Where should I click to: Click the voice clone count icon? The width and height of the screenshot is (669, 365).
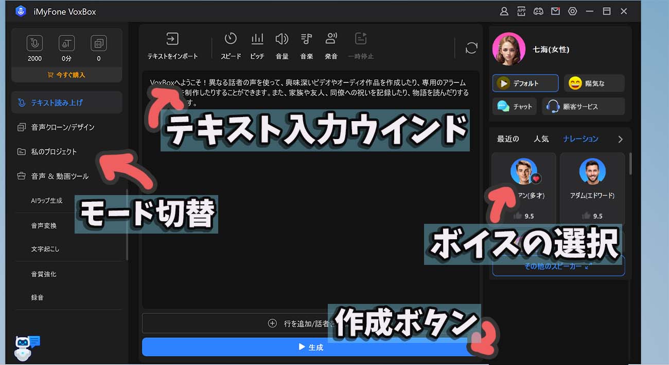tap(99, 43)
